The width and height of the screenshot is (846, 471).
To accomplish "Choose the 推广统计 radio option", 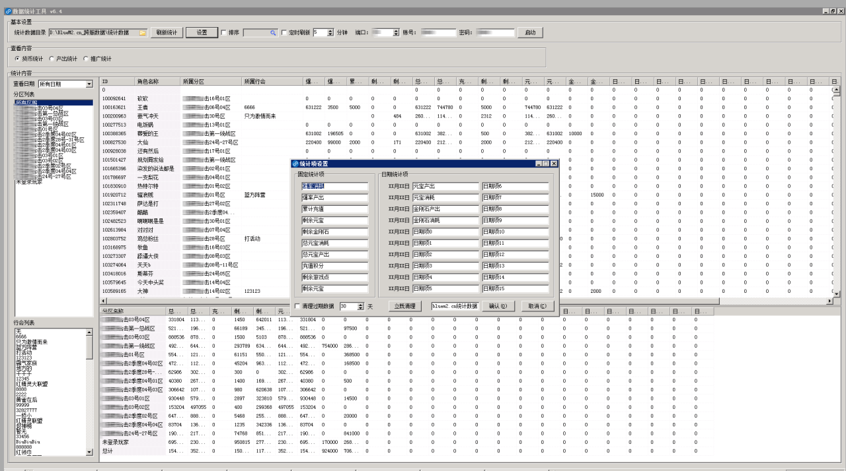I will 86,59.
